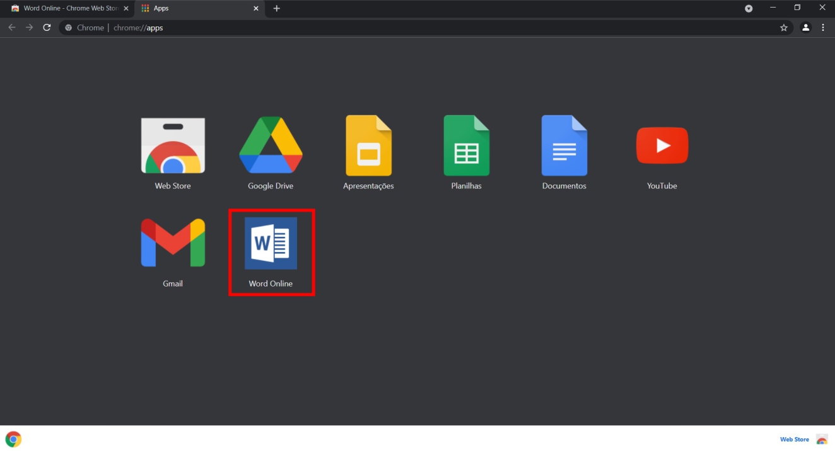
Task: Open Chrome three-dot menu
Action: coord(823,28)
